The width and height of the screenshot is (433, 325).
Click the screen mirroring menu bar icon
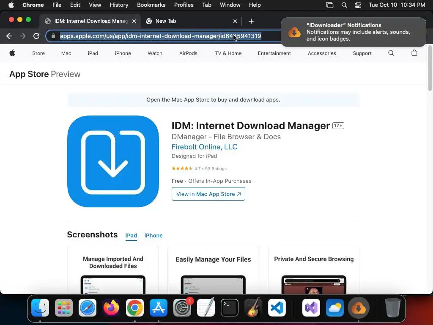pos(329,5)
